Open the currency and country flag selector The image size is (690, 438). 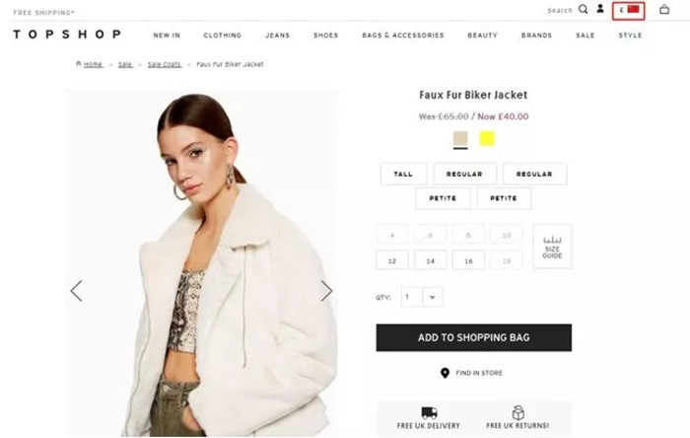click(x=629, y=11)
